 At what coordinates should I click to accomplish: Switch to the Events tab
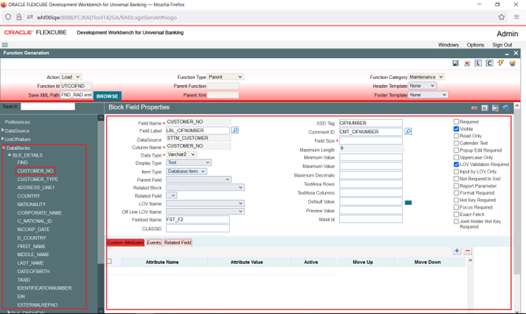coord(154,242)
